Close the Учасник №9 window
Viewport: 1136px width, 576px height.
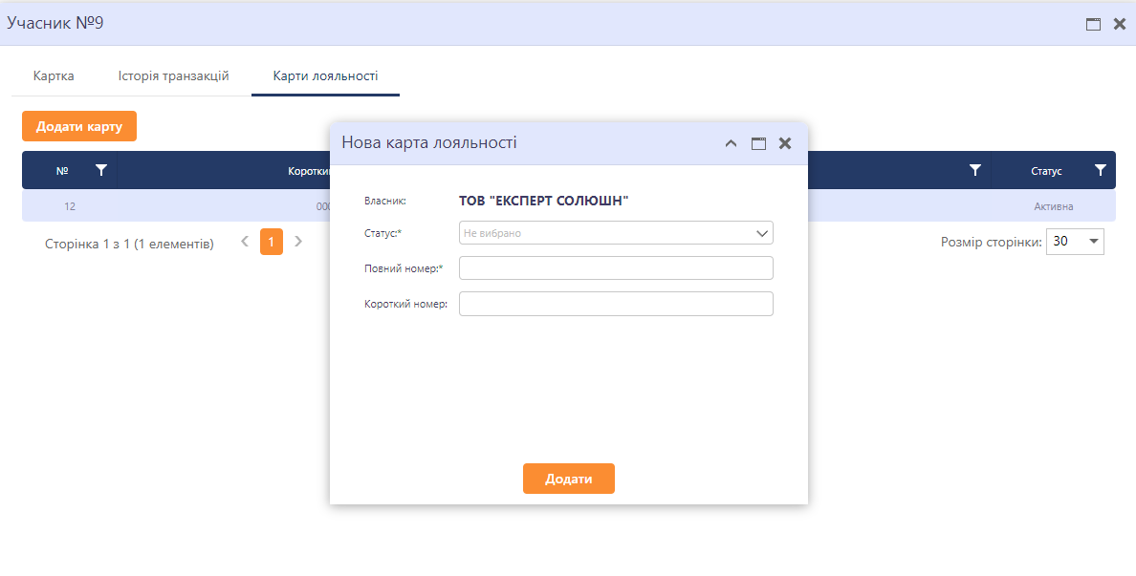(x=1120, y=24)
